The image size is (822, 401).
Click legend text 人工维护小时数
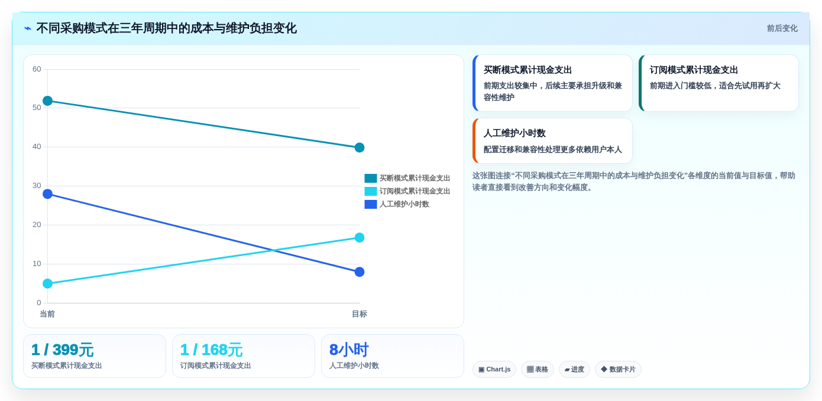tap(404, 204)
